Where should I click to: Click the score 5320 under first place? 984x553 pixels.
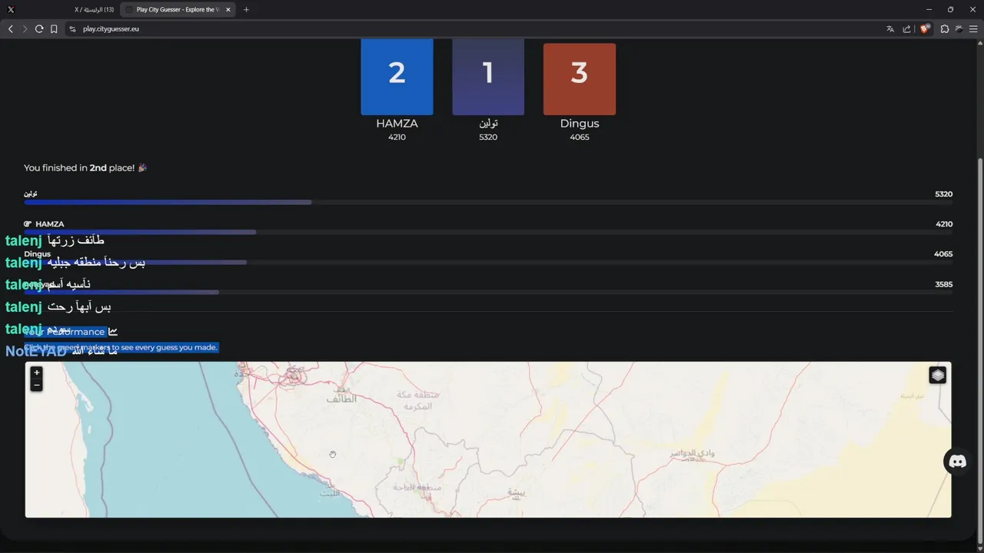[488, 137]
